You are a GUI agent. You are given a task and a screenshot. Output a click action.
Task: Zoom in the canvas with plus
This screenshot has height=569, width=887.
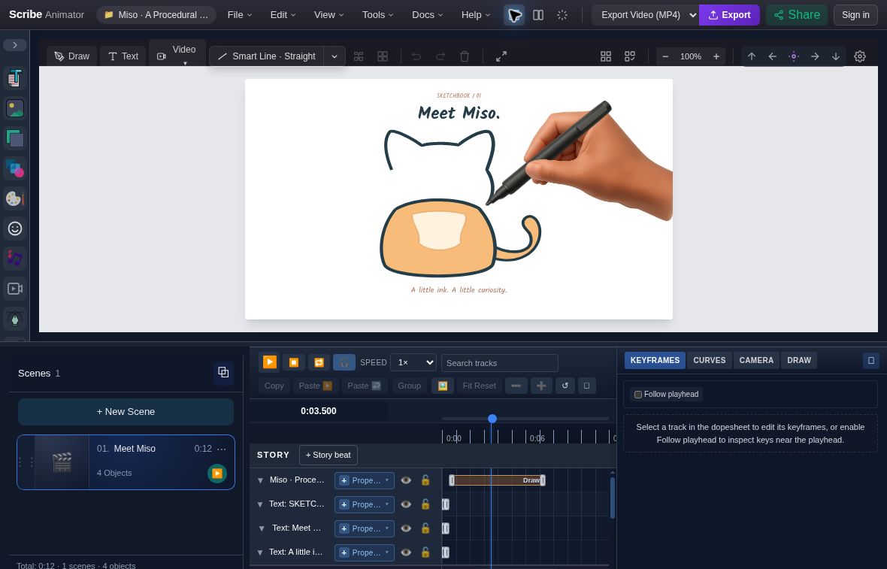pos(716,56)
